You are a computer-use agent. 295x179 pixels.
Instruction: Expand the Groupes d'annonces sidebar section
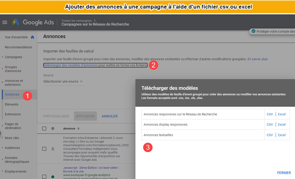point(2,69)
